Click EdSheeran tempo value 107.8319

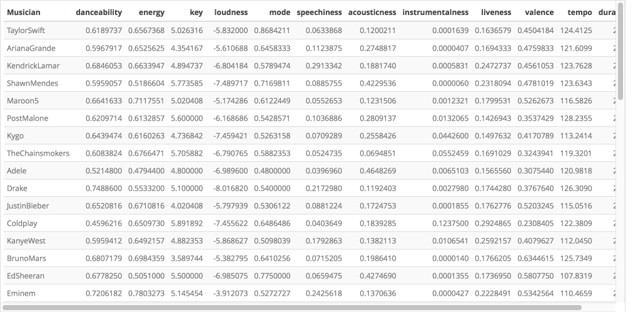click(x=576, y=276)
